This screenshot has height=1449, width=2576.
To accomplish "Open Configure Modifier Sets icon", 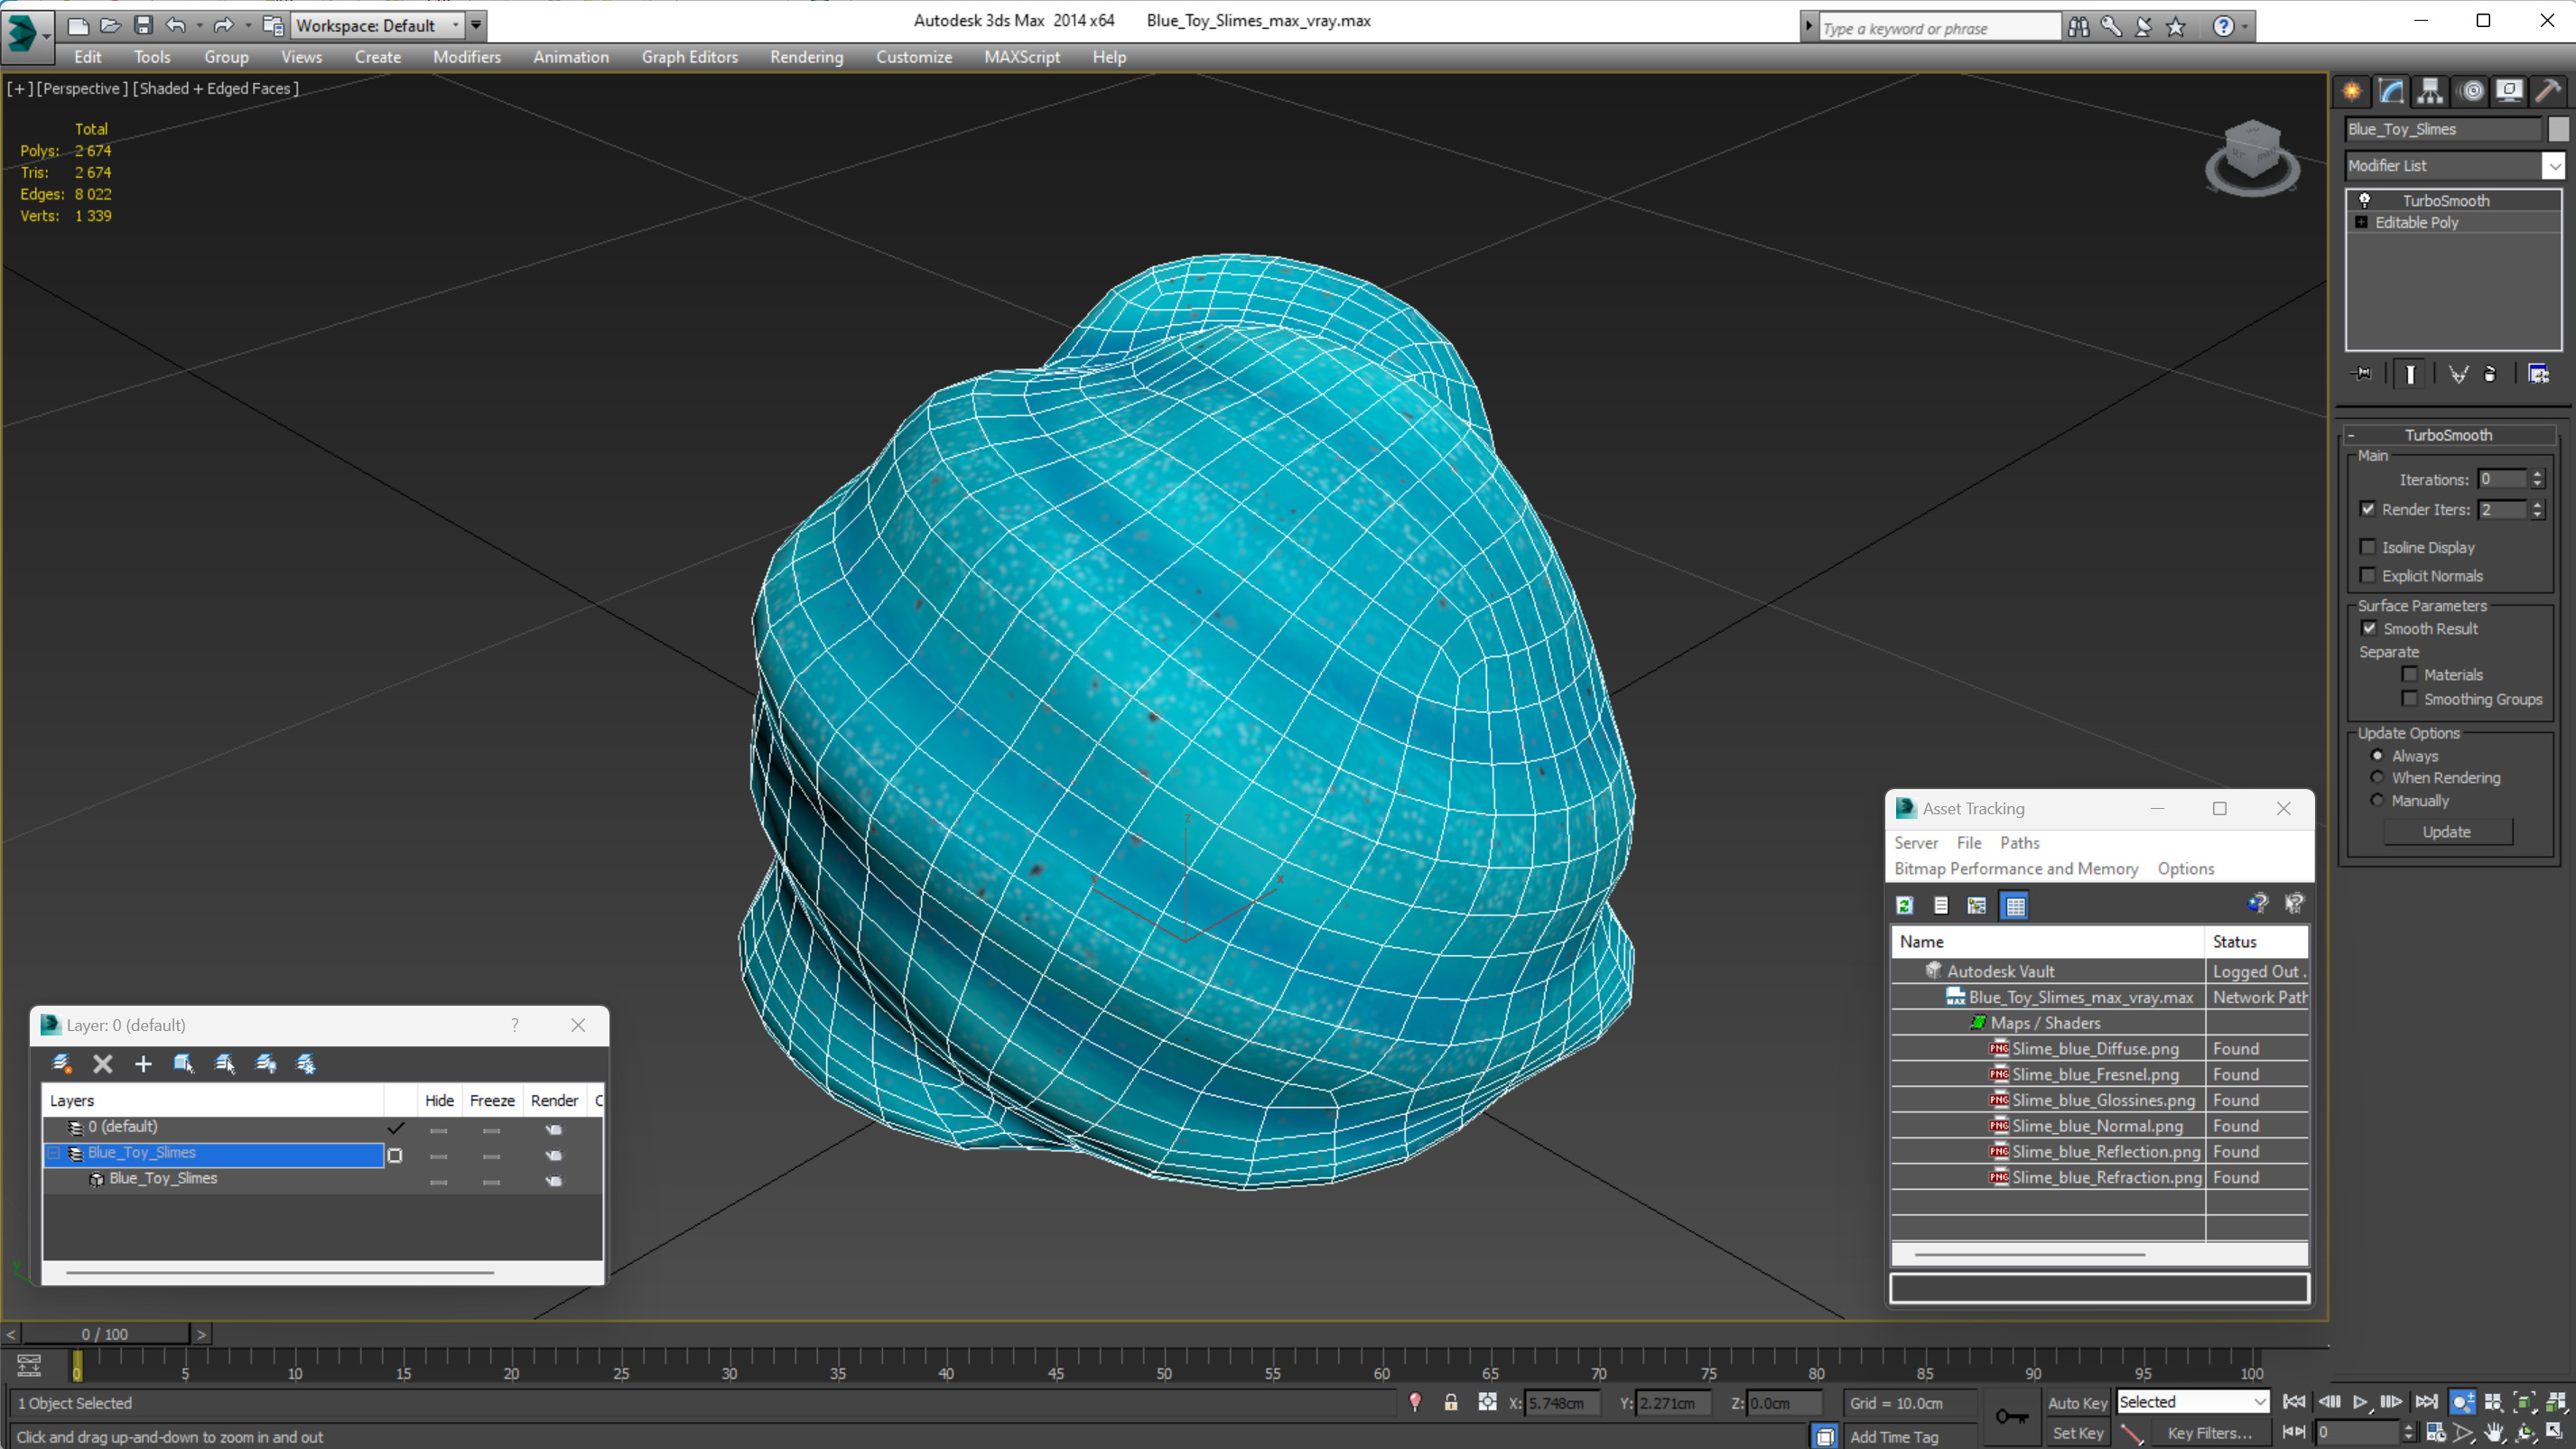I will 2538,374.
